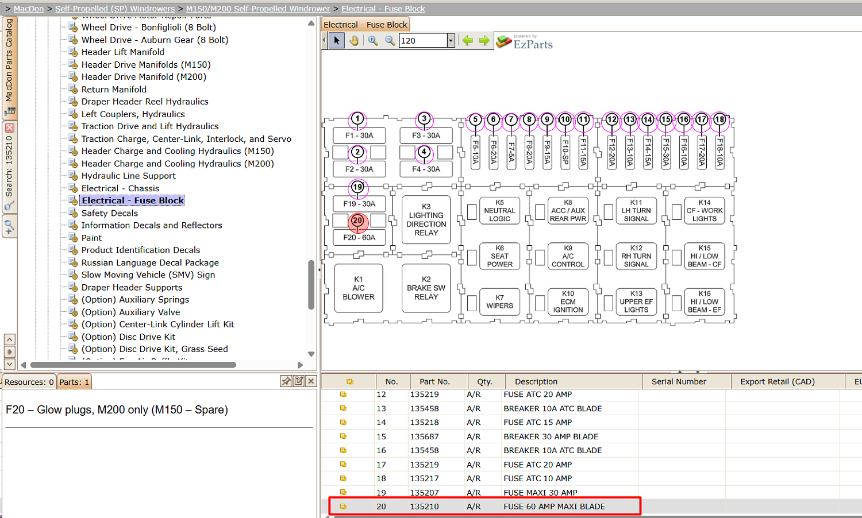Click Electrical - Fuse Block breadcrumb link
862x518 pixels.
(383, 9)
